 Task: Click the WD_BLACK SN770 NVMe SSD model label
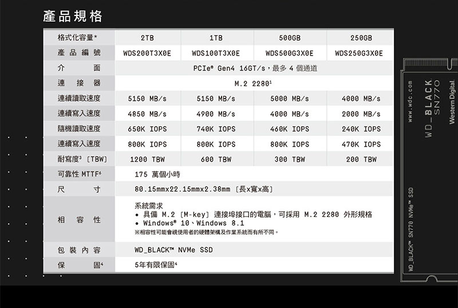410,230
